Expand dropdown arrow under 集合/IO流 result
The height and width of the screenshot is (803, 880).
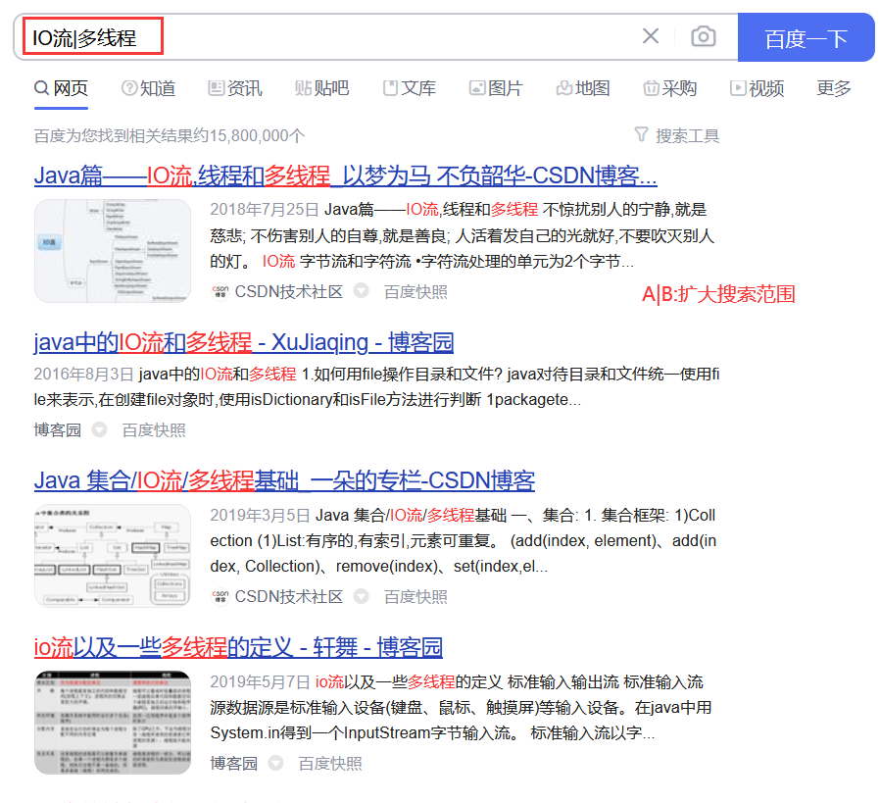tap(361, 595)
